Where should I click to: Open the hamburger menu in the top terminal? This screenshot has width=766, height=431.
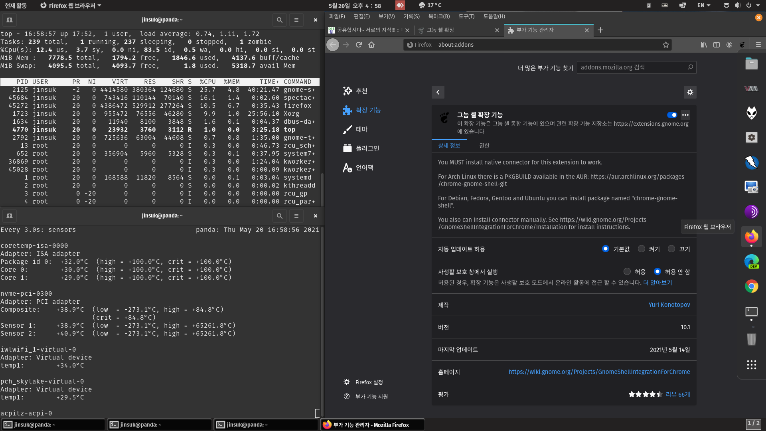pyautogui.click(x=296, y=20)
